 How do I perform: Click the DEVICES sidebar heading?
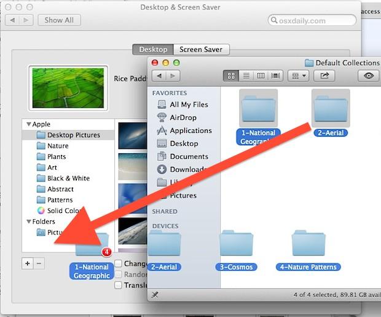click(165, 226)
